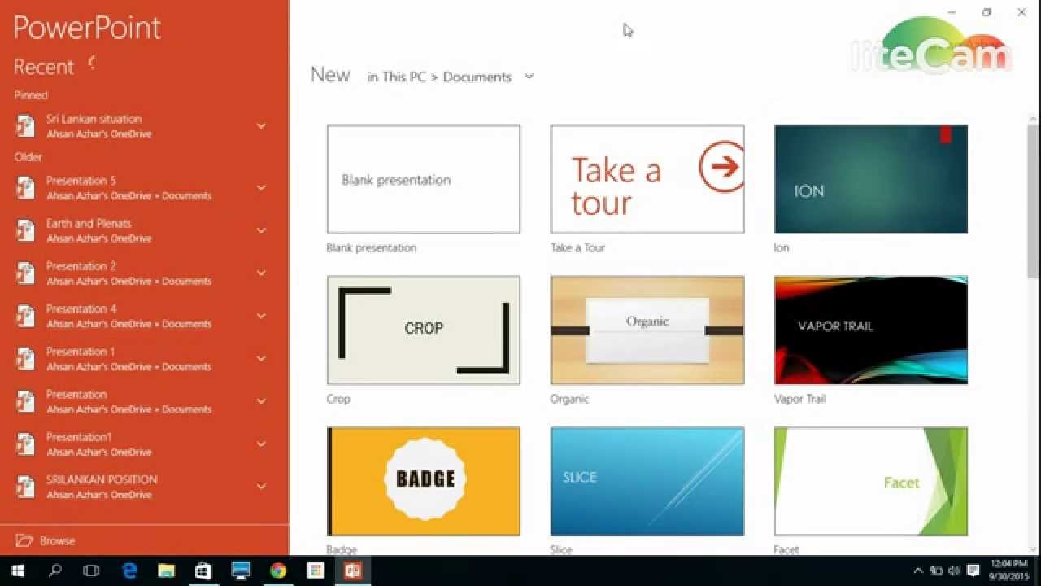Open Windows Store from taskbar
Viewport: 1041px width, 586px height.
click(x=203, y=571)
